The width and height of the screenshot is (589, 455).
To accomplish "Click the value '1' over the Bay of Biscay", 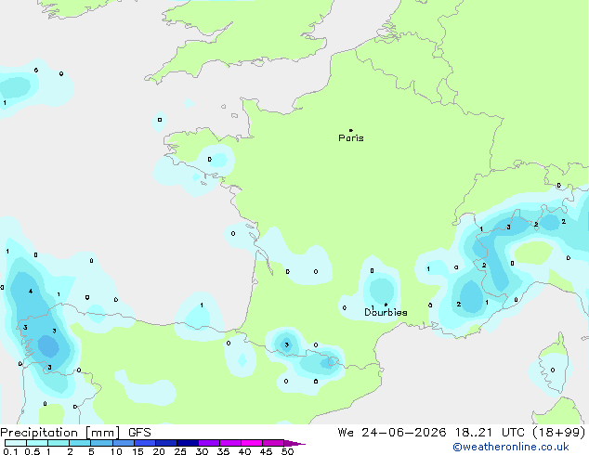I will tap(202, 305).
